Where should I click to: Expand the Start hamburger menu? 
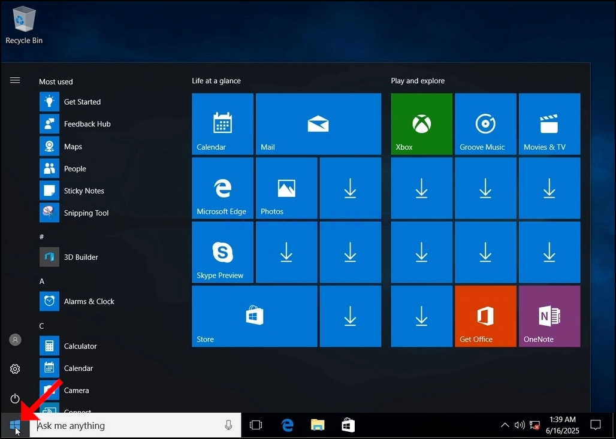point(15,80)
